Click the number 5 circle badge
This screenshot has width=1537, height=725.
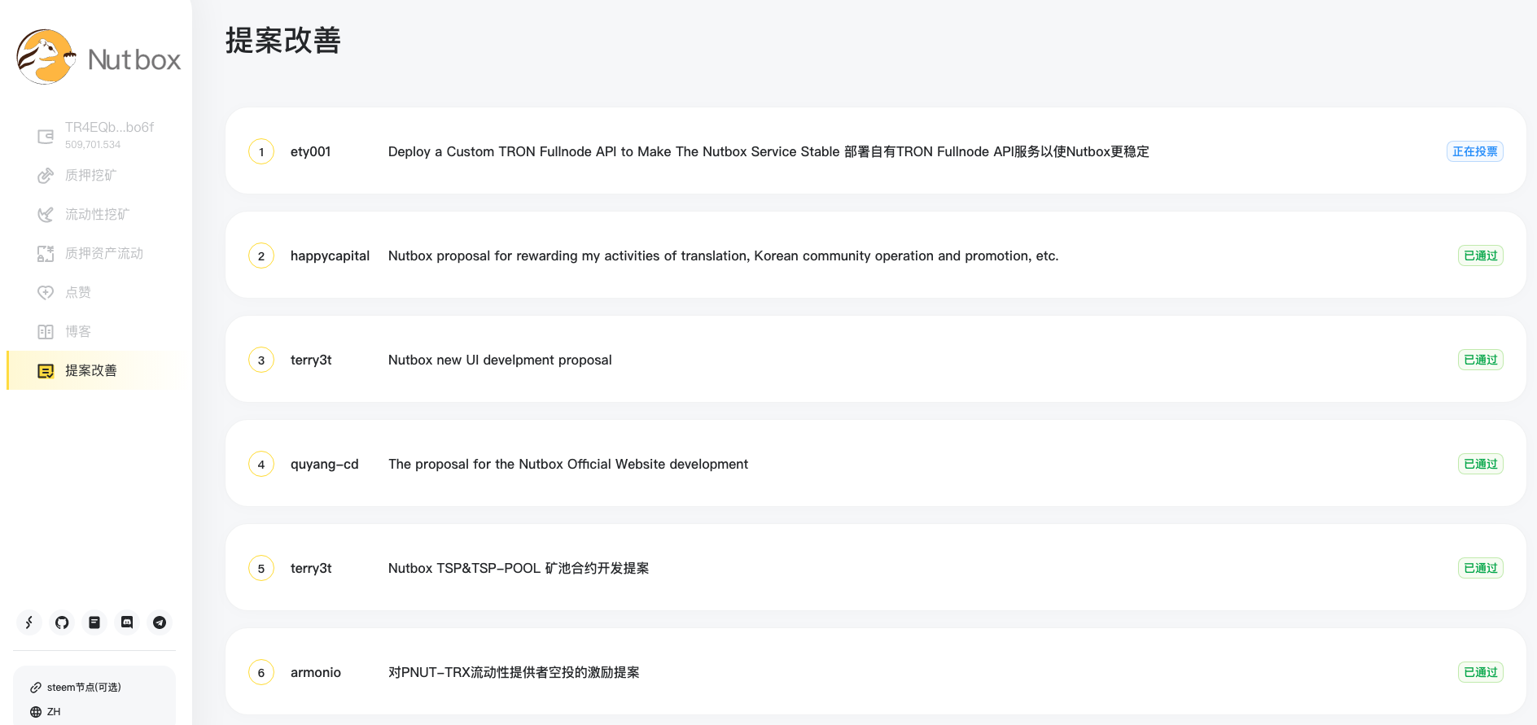pyautogui.click(x=261, y=568)
